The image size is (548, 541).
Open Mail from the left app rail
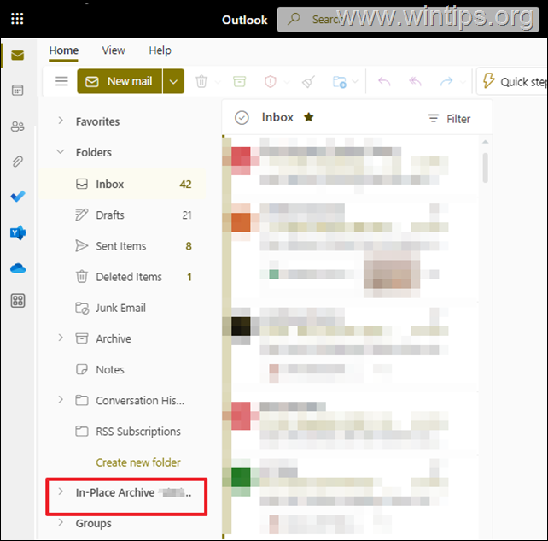[x=17, y=56]
